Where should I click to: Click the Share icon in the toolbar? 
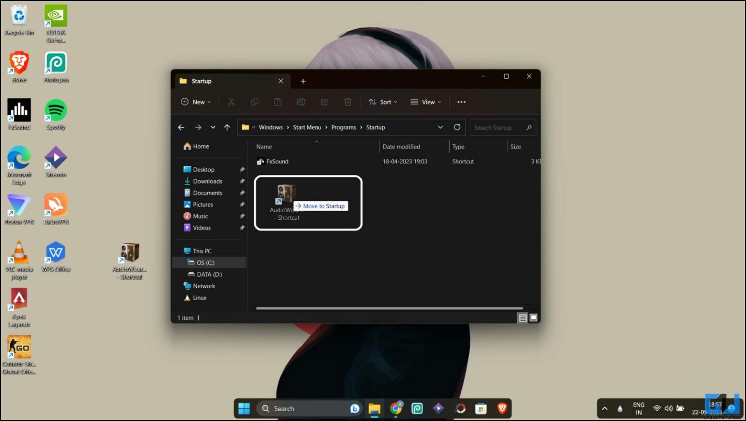324,102
